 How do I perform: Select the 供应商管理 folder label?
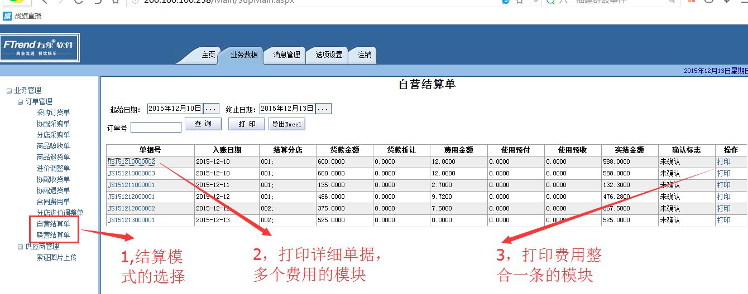pos(42,246)
